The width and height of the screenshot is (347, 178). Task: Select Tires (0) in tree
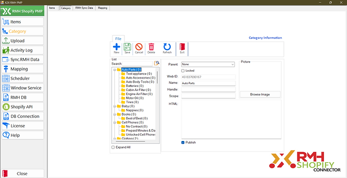click(132, 102)
